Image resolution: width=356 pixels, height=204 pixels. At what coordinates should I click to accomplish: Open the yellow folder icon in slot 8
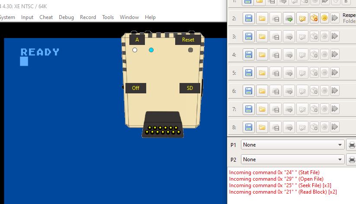click(261, 127)
